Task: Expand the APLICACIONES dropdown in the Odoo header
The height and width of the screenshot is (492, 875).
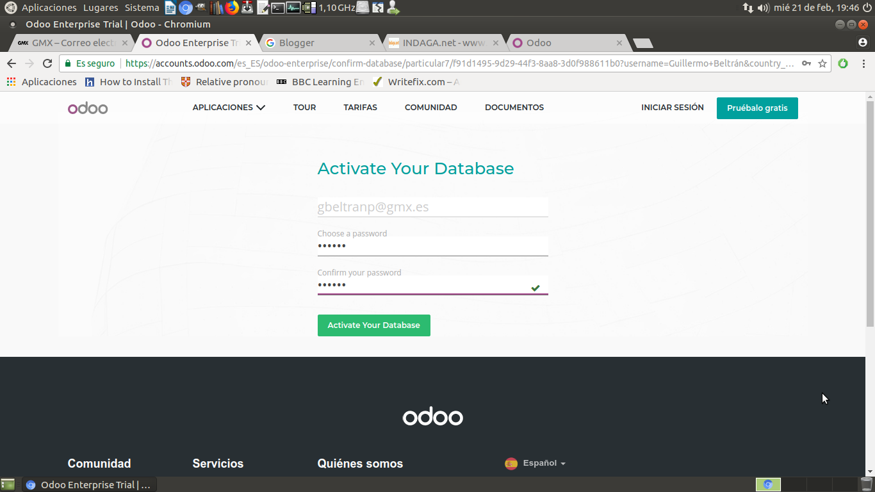Action: 229,108
